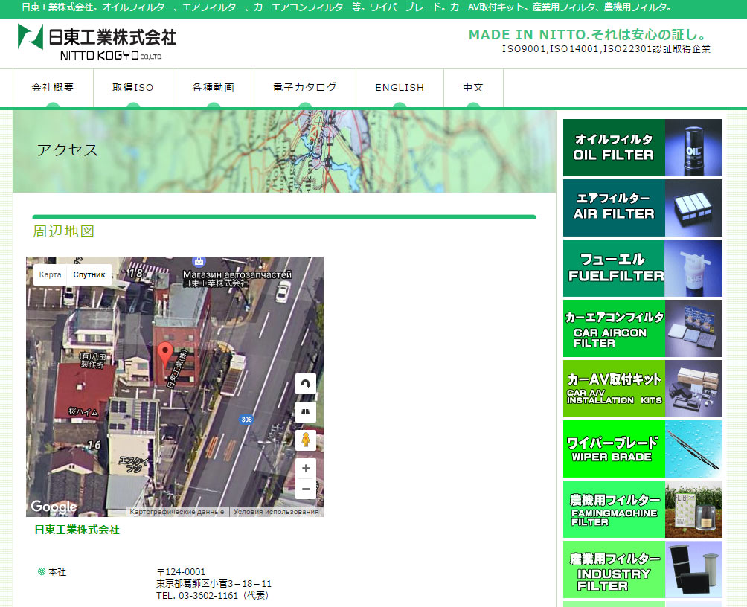Click the Магазин автозапчастей shop icon on map

199,261
